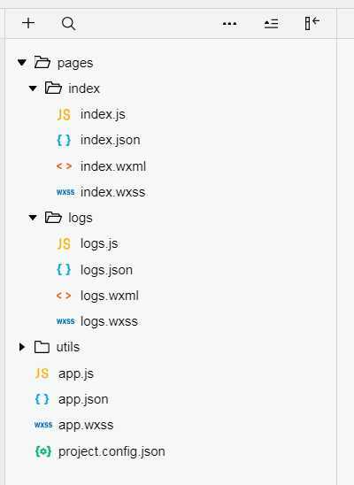The height and width of the screenshot is (485, 354).
Task: Click the plus icon to add file
Action: 28,23
